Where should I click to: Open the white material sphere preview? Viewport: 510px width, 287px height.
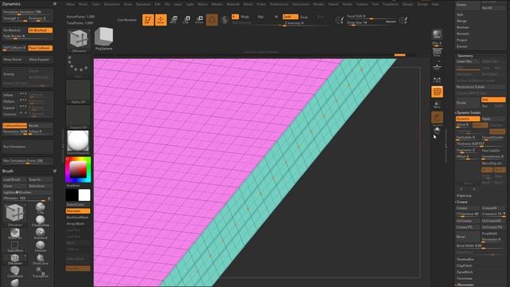pos(78,142)
